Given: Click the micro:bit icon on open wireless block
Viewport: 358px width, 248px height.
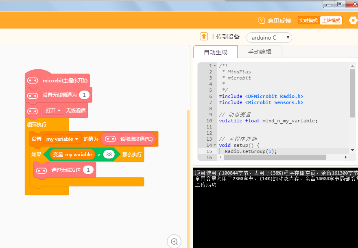Looking at the screenshot, I should tap(33, 111).
